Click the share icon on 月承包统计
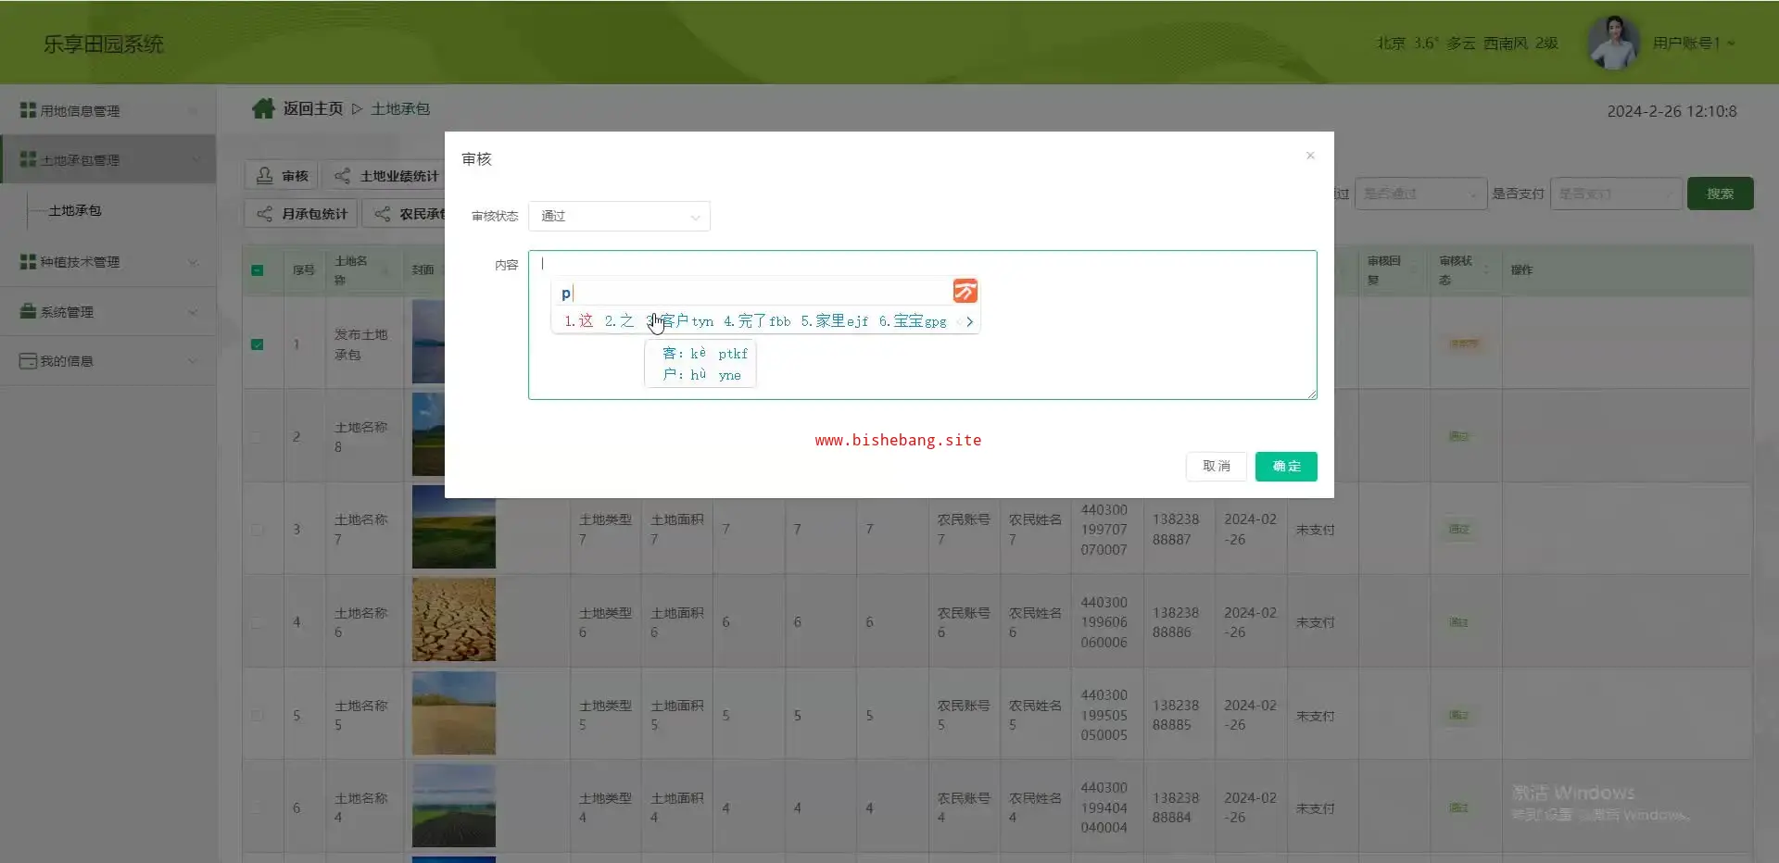The image size is (1779, 863). [x=265, y=214]
